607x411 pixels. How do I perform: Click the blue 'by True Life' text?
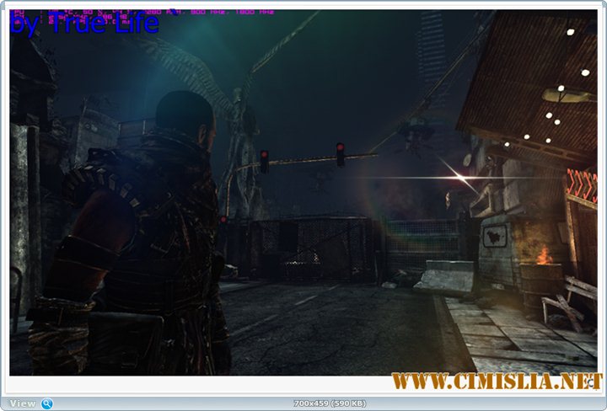tap(83, 24)
